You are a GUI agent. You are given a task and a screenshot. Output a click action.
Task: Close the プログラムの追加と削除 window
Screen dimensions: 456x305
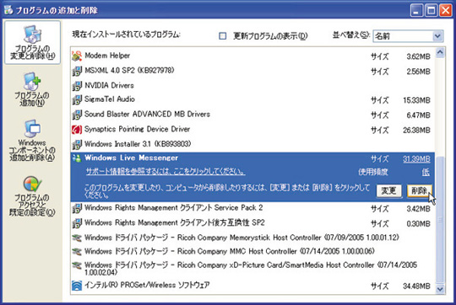pyautogui.click(x=446, y=10)
